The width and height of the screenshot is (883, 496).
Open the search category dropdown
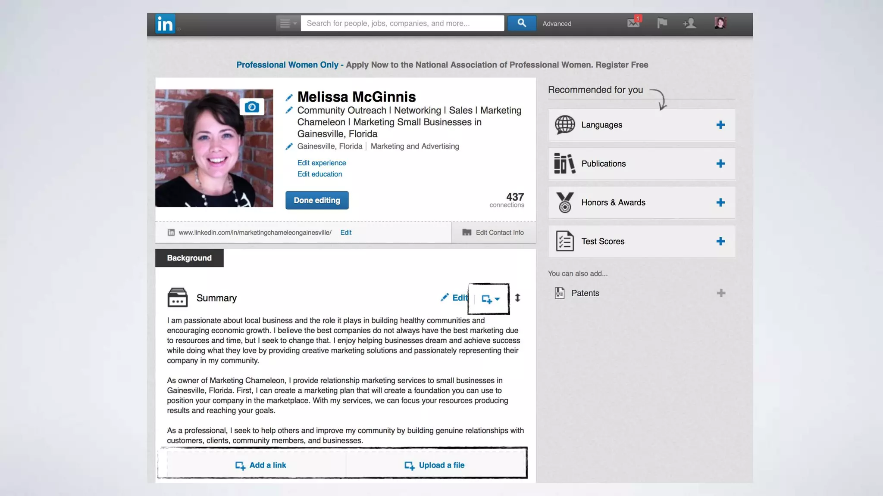[x=288, y=23]
